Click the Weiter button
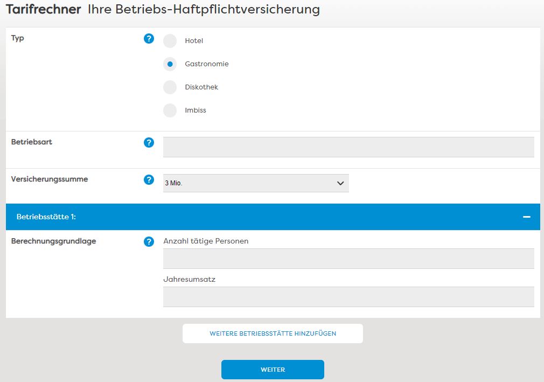 click(x=273, y=370)
